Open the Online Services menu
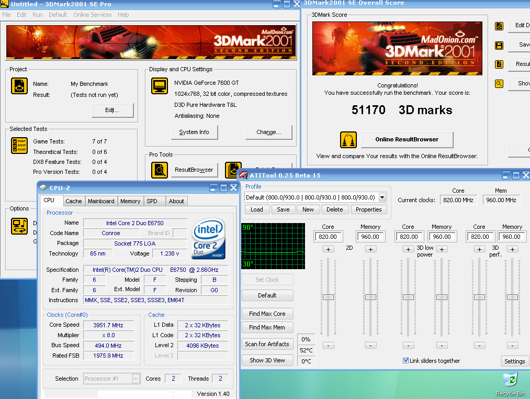The height and width of the screenshot is (399, 530). (92, 15)
